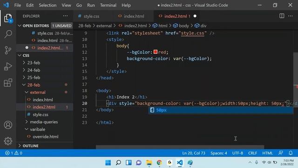The height and width of the screenshot is (168, 298).
Task: Open Explorer Views and More Actions ellipsis
Action: click(65, 16)
